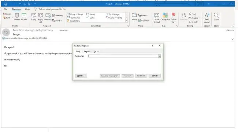The image size is (238, 132).
Task: Select Move to Saved quick step
Action: 75,14
